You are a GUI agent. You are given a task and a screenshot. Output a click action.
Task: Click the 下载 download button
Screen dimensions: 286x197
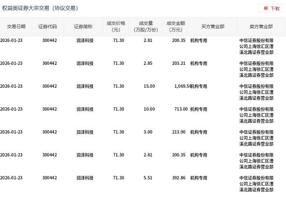pos(272,9)
